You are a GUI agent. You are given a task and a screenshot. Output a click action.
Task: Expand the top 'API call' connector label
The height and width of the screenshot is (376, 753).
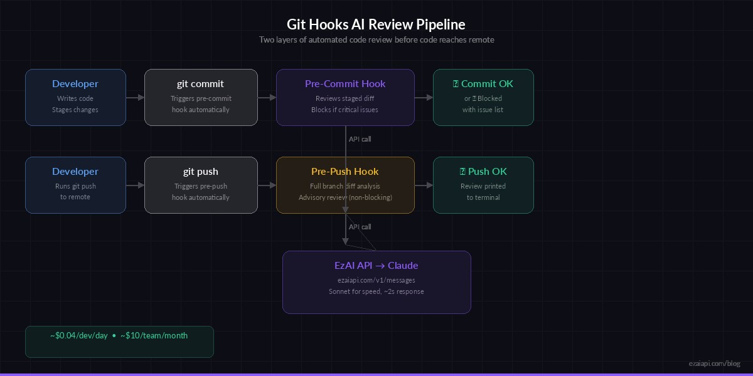click(360, 139)
